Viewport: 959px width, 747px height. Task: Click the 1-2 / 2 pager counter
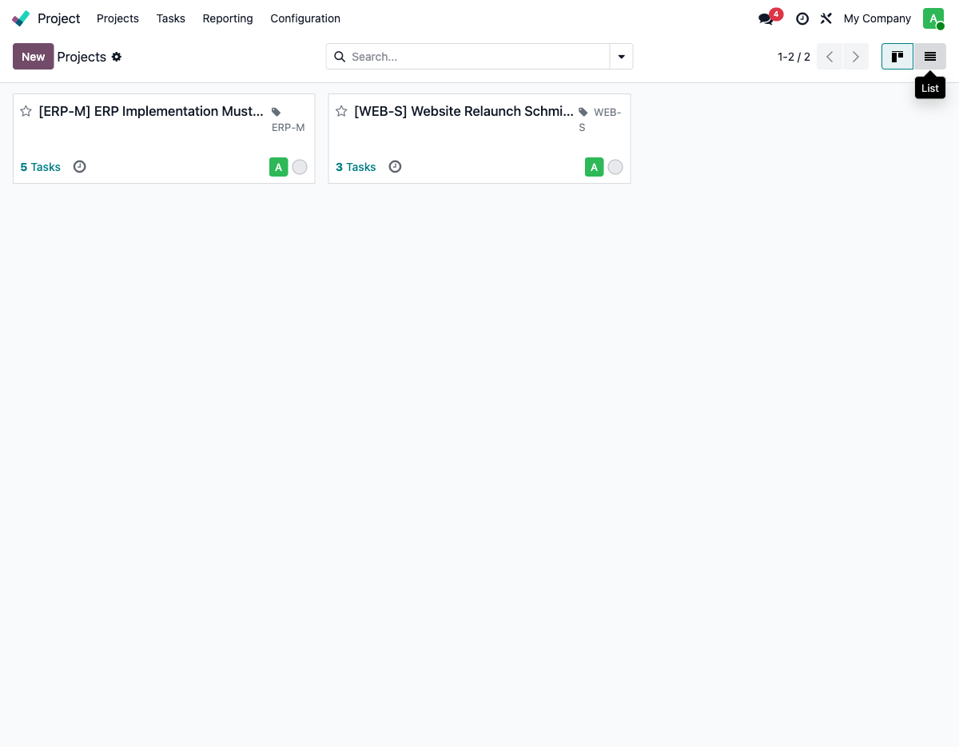(794, 57)
